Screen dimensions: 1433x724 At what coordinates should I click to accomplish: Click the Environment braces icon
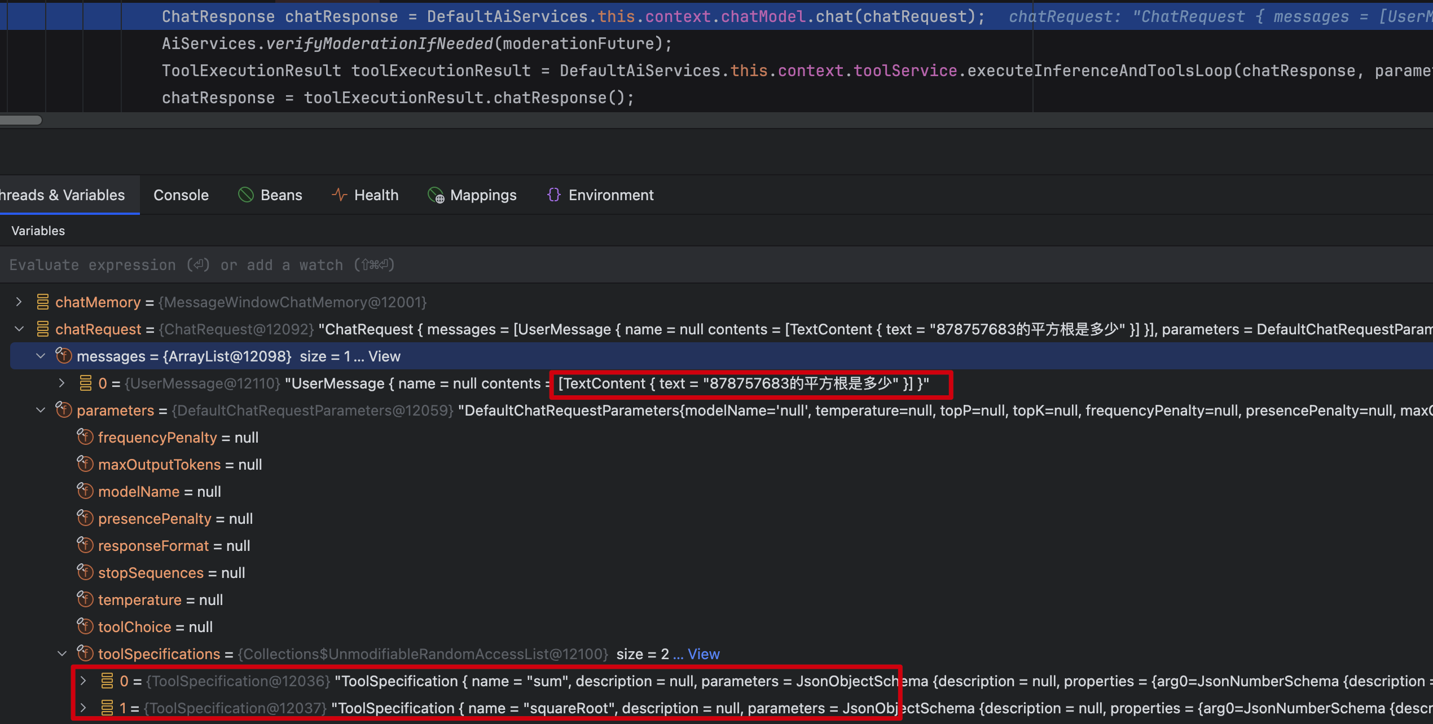point(553,195)
